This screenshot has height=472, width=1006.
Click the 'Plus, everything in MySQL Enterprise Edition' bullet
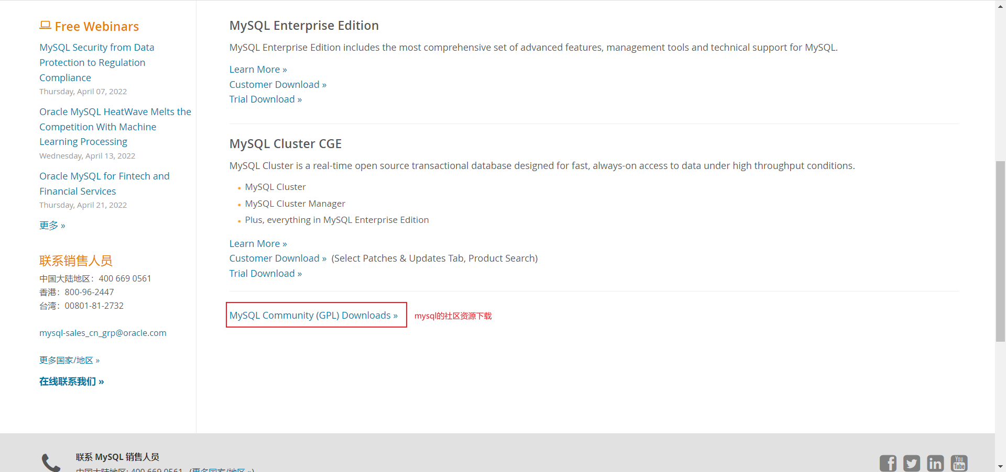tap(337, 220)
